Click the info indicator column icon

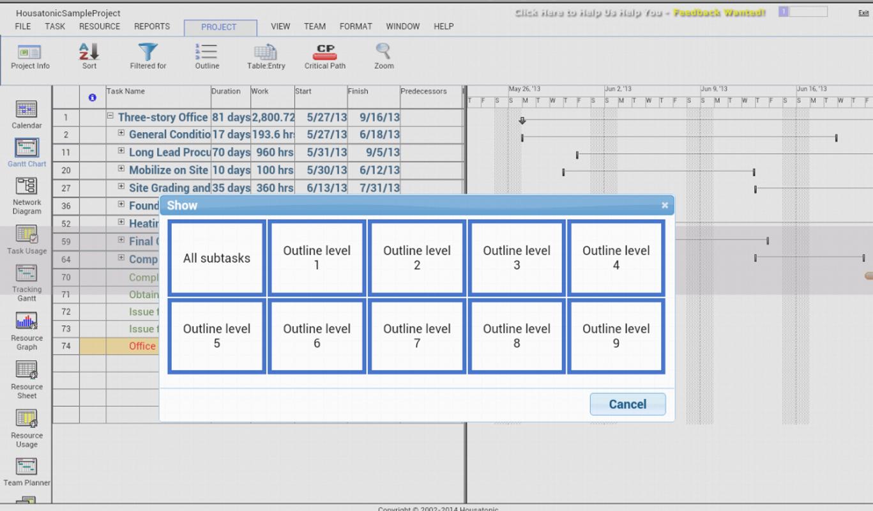pyautogui.click(x=93, y=98)
